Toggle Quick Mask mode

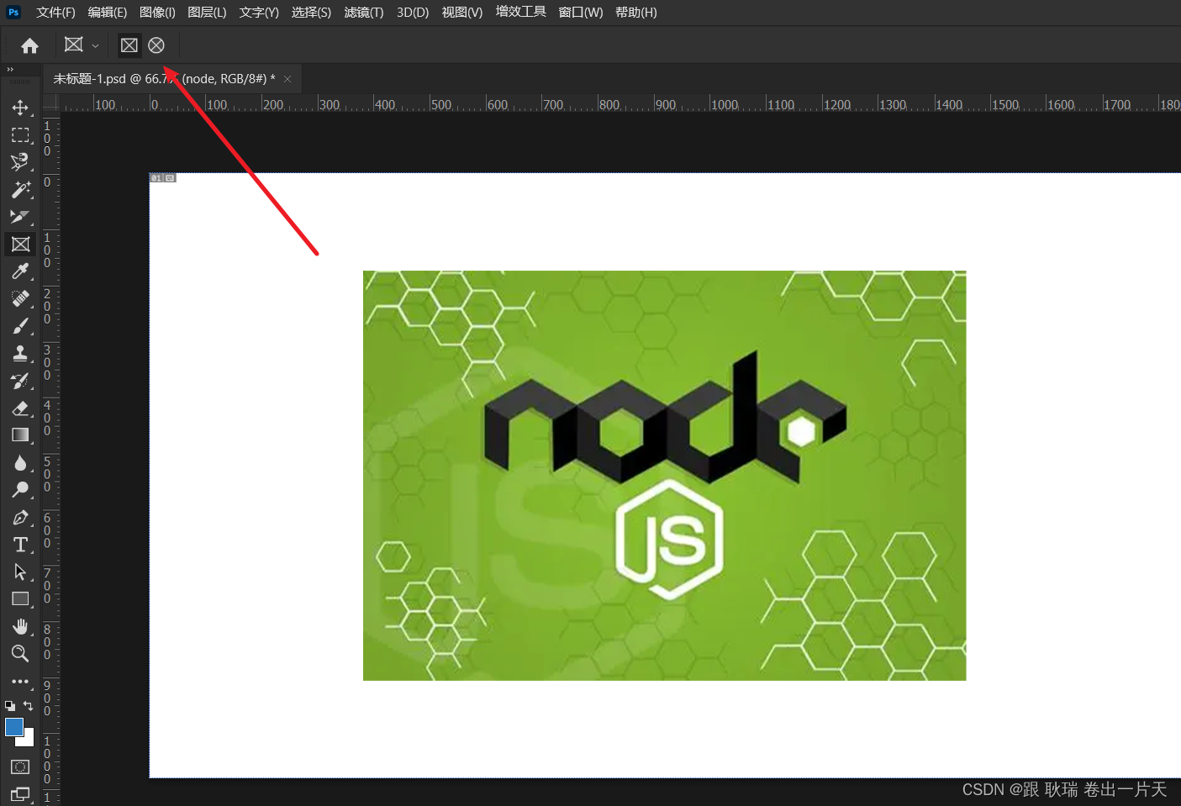20,766
